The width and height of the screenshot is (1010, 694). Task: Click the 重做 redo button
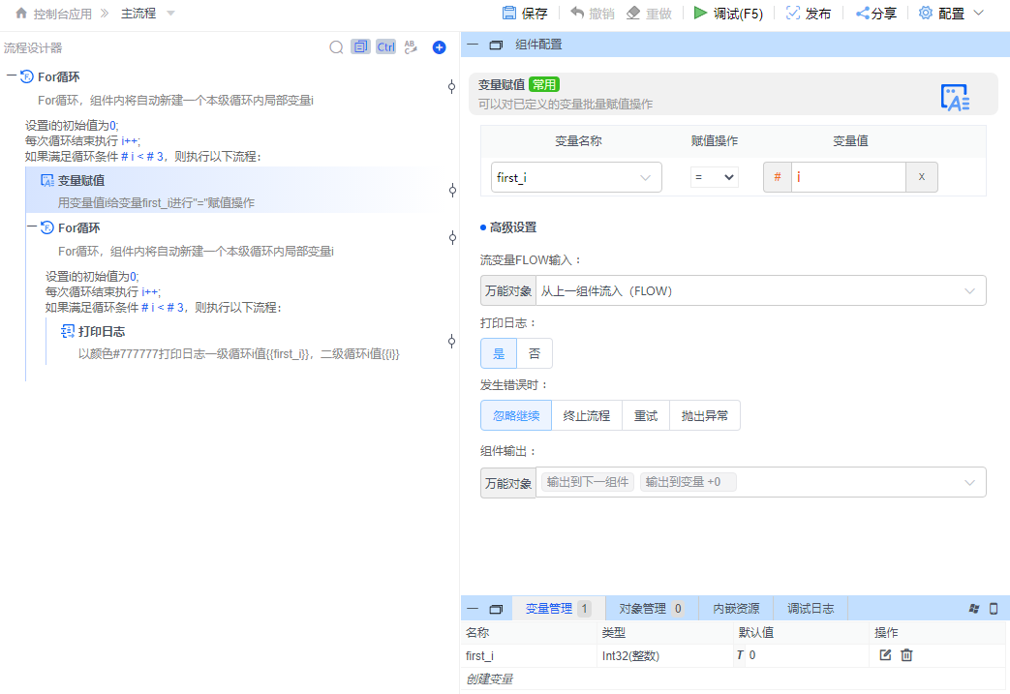649,13
